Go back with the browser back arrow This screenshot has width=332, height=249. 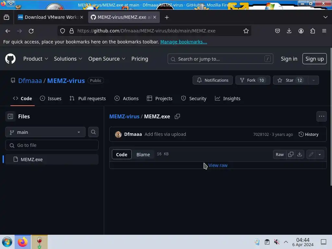point(8,31)
